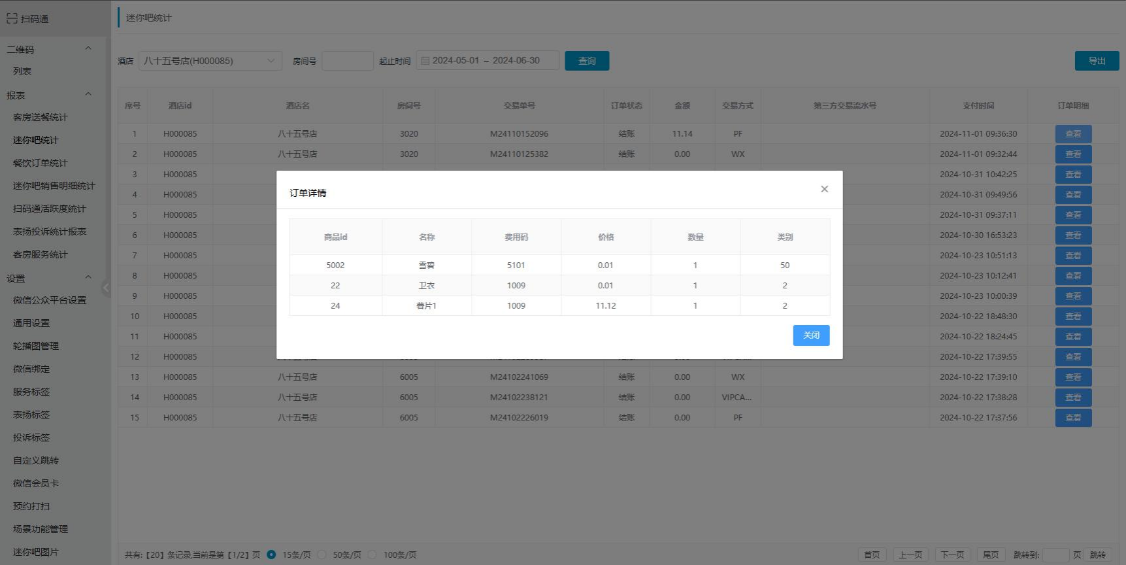Close the order details dialog with X

coord(824,189)
